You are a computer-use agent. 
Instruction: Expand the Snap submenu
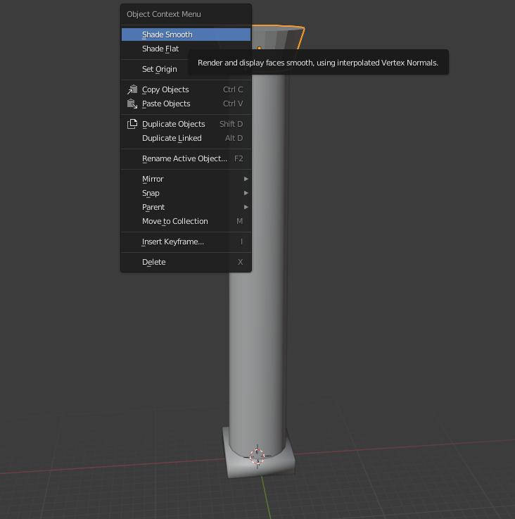[x=151, y=193]
